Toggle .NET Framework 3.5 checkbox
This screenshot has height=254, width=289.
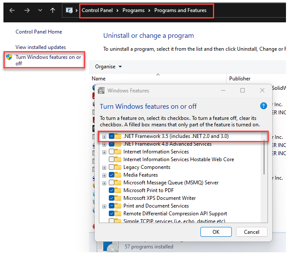[x=111, y=136]
